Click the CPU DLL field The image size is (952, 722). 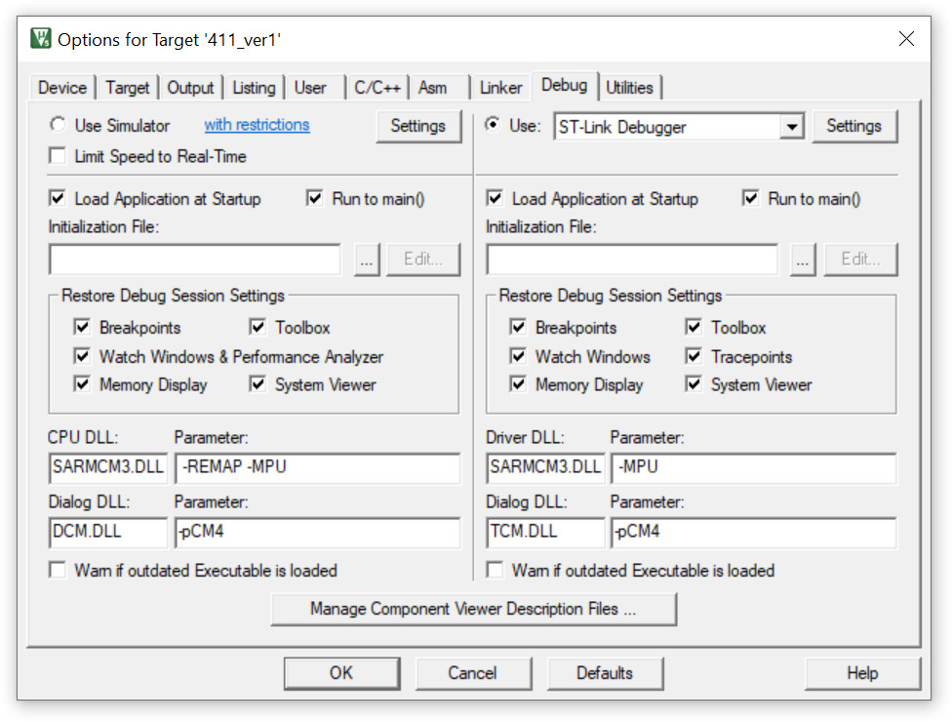(x=108, y=467)
